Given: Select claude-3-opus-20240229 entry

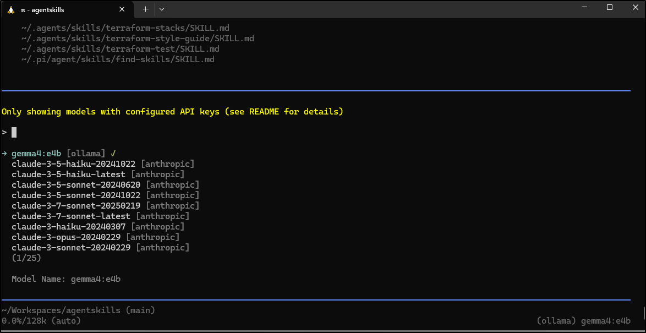Looking at the screenshot, I should tap(66, 237).
